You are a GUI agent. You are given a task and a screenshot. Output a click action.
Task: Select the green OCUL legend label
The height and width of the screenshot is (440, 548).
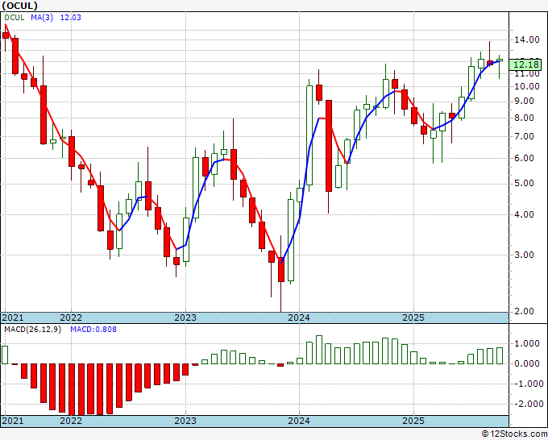(15, 18)
